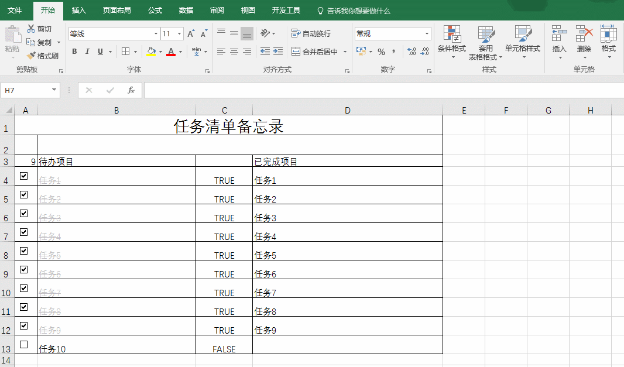The height and width of the screenshot is (367, 624).
Task: Open 合并后居中 dropdown arrow
Action: coord(345,52)
